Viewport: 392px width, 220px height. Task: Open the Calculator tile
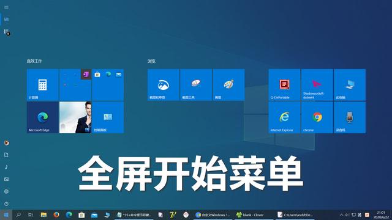point(42,85)
